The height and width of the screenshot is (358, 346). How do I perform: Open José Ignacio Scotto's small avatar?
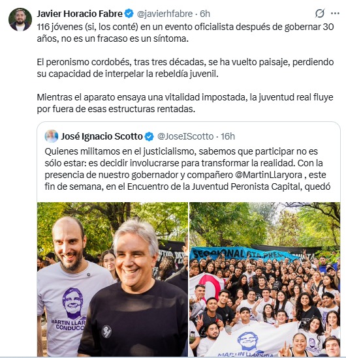pyautogui.click(x=51, y=136)
